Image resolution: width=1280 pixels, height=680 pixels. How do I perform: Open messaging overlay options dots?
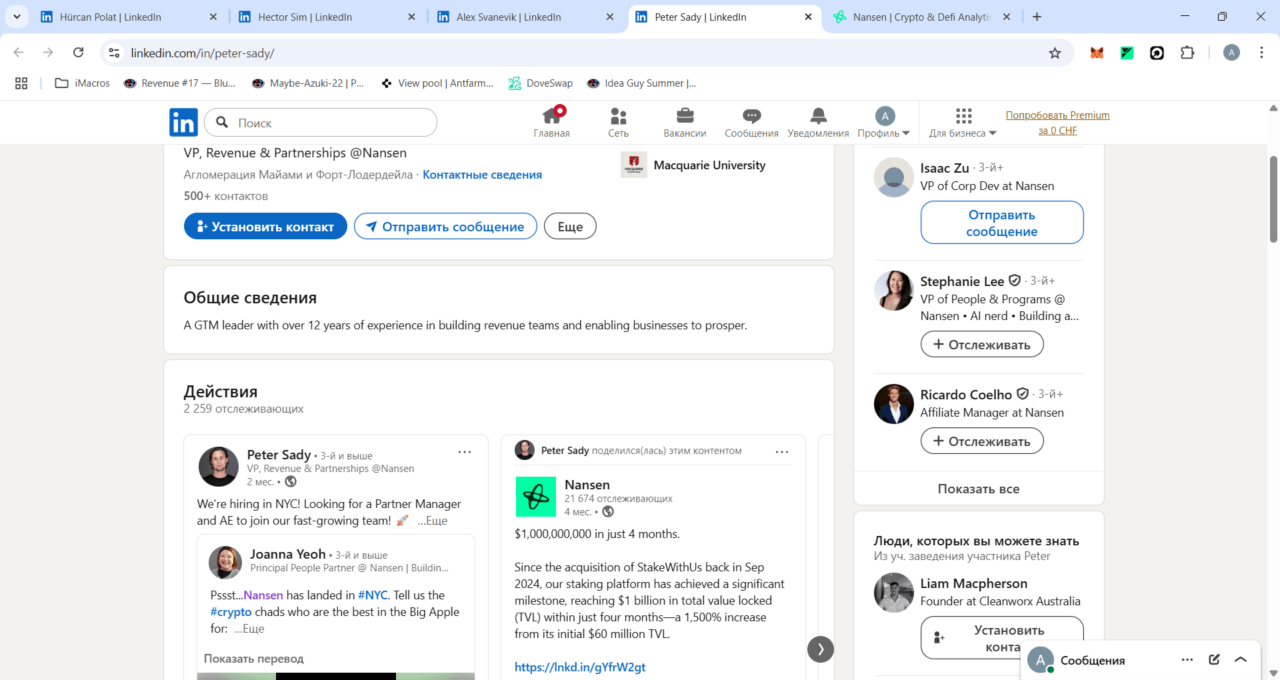pos(1187,660)
